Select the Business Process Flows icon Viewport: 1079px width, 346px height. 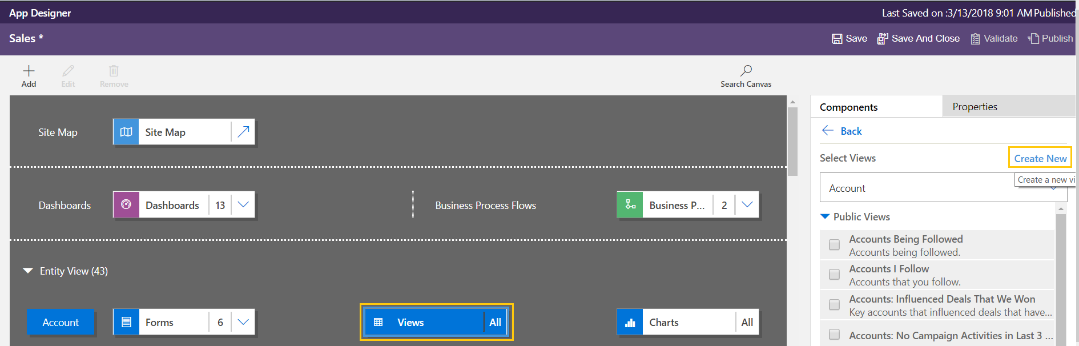[630, 204]
